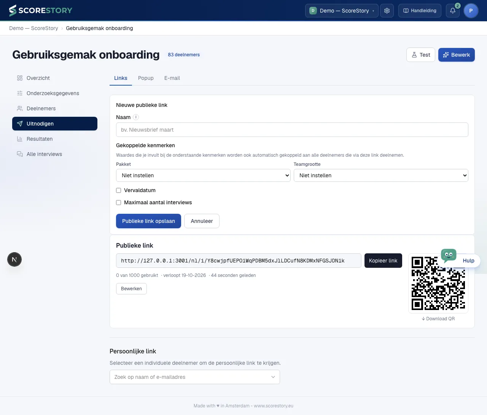Click the info icon next to Naam
Screen dimensions: 487x415
(x=136, y=117)
